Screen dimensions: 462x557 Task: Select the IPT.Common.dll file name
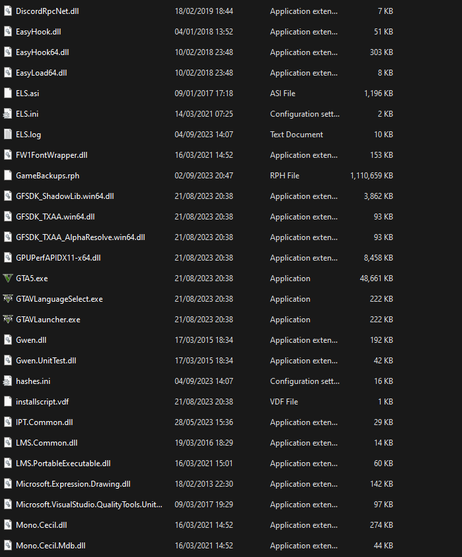[x=44, y=422]
